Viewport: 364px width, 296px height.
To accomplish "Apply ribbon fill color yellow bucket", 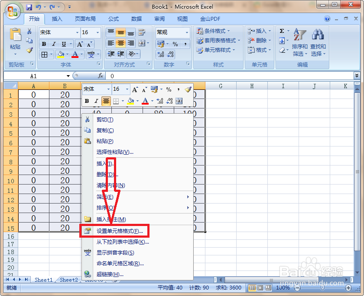I will tap(61, 54).
